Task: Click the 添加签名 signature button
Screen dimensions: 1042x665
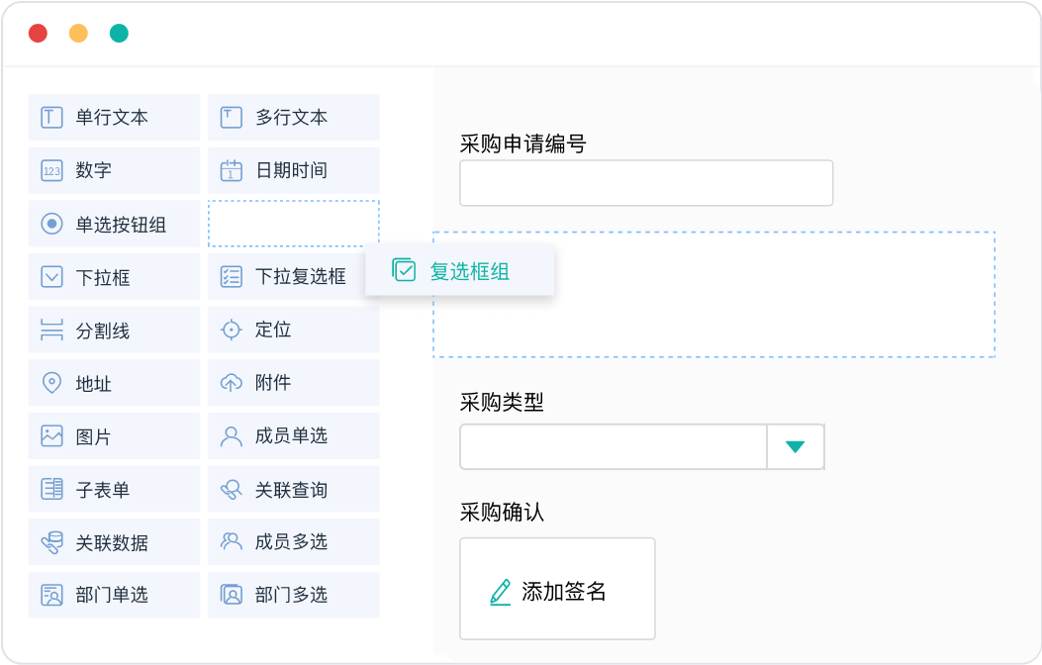Action: (557, 592)
